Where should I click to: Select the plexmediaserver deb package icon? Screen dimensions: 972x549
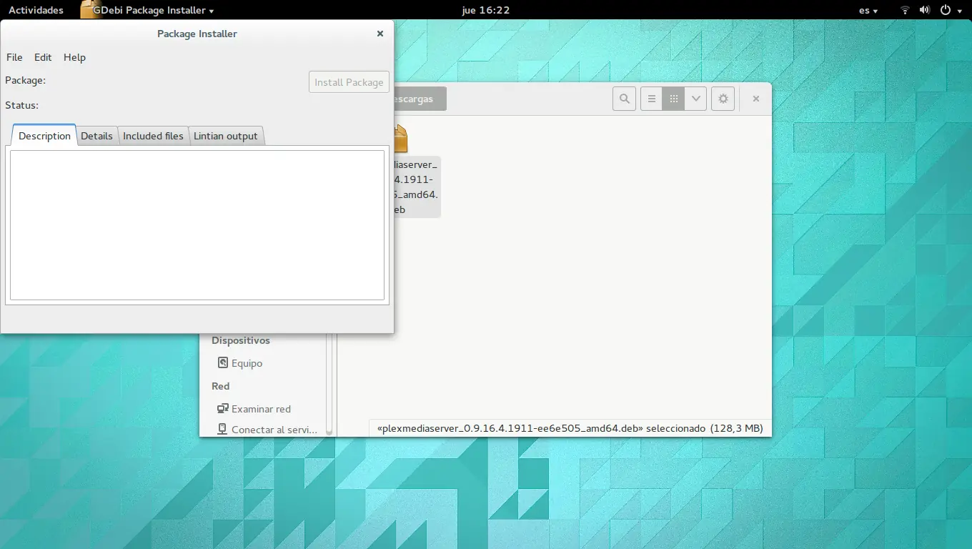pos(400,138)
